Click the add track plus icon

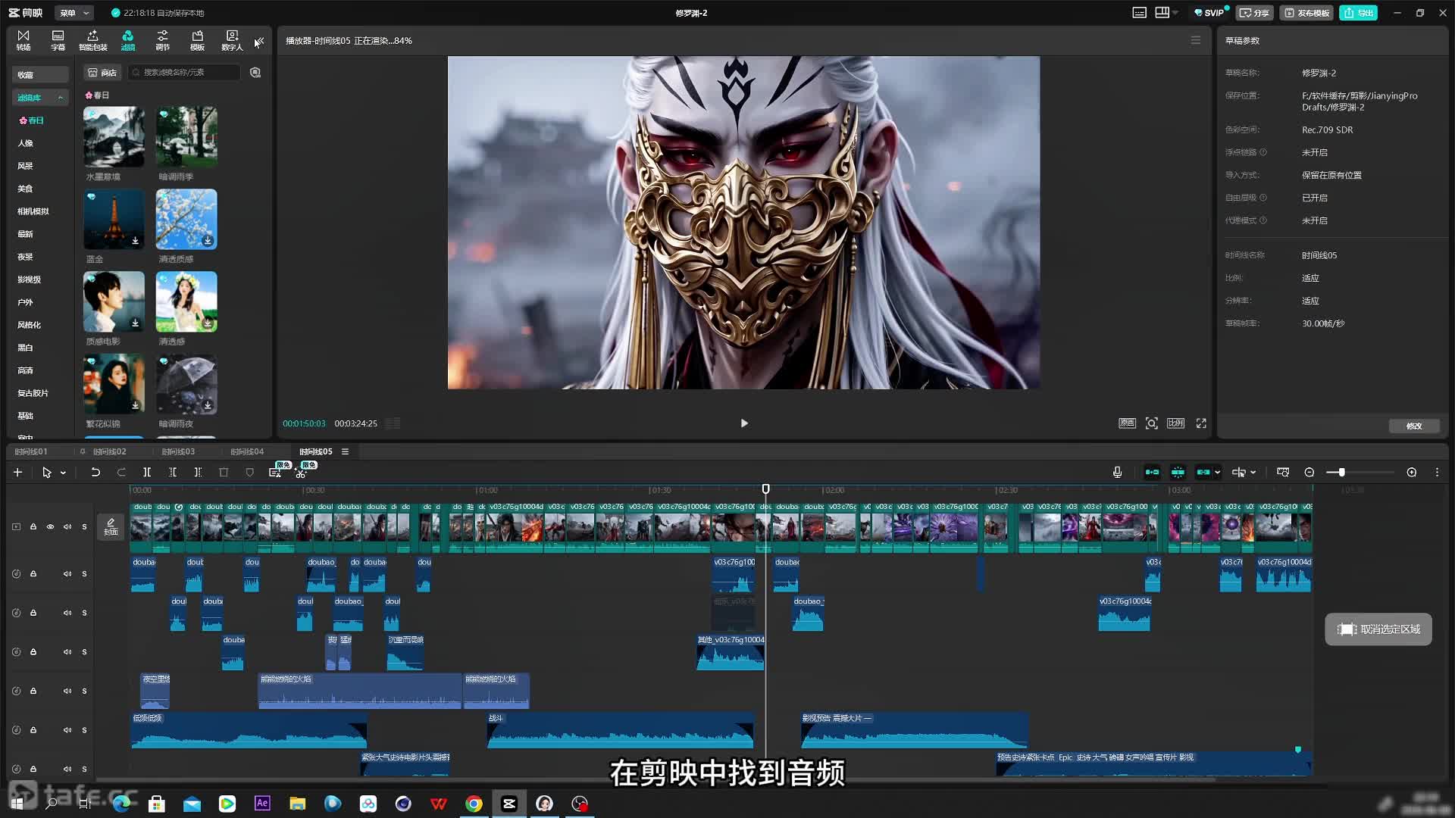[x=17, y=473]
